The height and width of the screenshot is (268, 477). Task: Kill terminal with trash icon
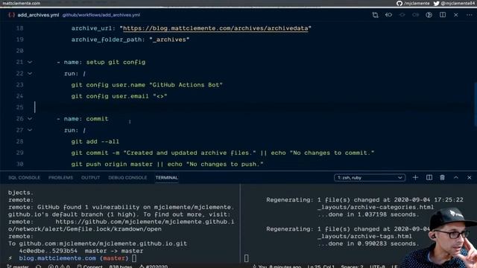point(442,177)
